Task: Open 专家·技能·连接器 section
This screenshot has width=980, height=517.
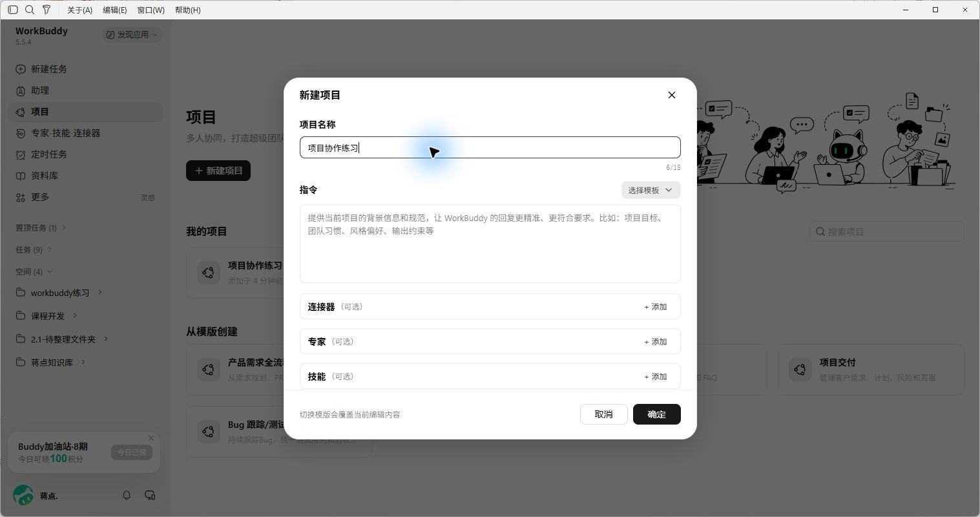Action: pyautogui.click(x=85, y=133)
